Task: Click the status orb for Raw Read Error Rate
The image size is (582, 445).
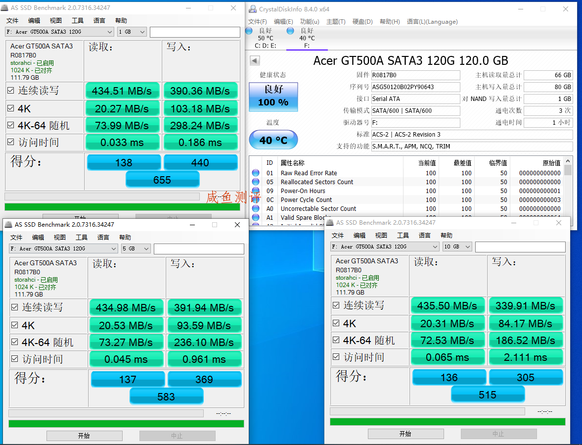Action: pyautogui.click(x=256, y=173)
